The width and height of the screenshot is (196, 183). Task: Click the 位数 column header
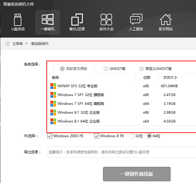(x=147, y=78)
